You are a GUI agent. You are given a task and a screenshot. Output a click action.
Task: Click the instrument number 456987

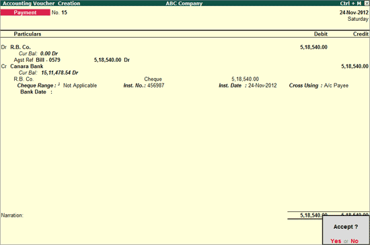(155, 85)
